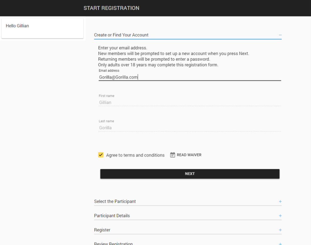This screenshot has width=311, height=245.
Task: Click the 'Hello Gillian' greeting card
Action: point(42,28)
